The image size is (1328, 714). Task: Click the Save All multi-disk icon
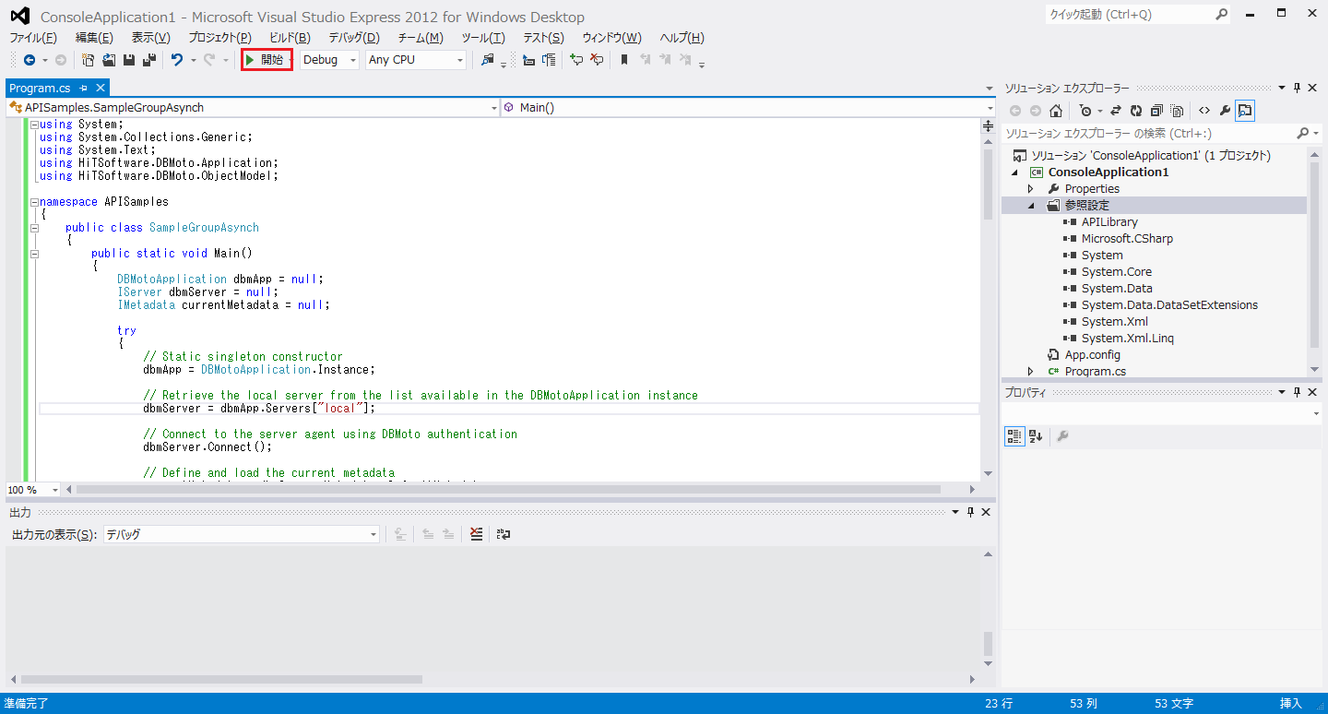click(x=148, y=60)
